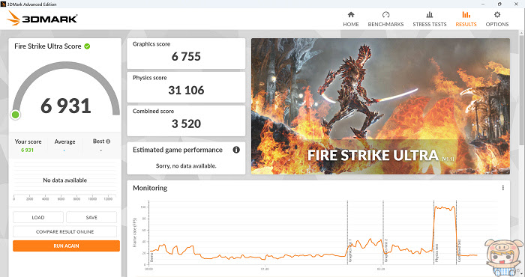Viewport: 525px width, 277px height.
Task: Go to the Benchmarks gauge icon
Action: point(385,15)
